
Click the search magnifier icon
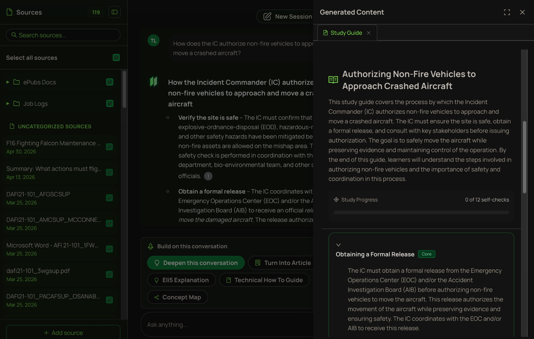tap(14, 35)
